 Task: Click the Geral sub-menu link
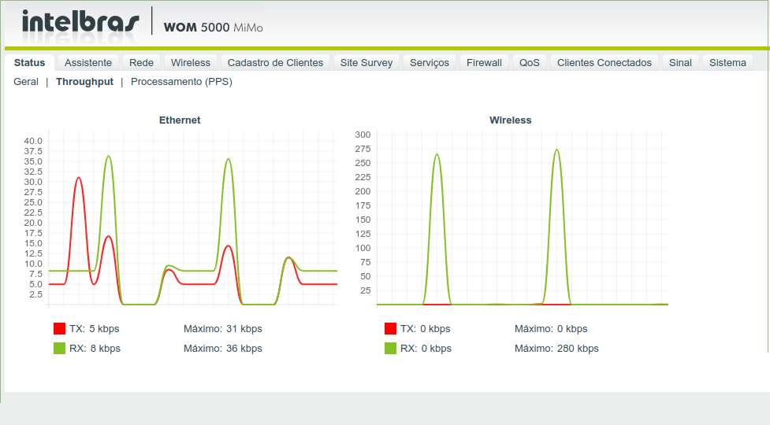click(x=26, y=82)
